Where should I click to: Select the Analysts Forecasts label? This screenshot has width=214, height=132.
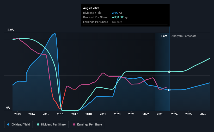point(184,36)
